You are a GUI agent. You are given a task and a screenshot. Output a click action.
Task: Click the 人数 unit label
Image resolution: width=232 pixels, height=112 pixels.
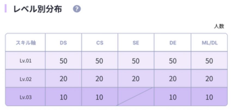[219, 26]
